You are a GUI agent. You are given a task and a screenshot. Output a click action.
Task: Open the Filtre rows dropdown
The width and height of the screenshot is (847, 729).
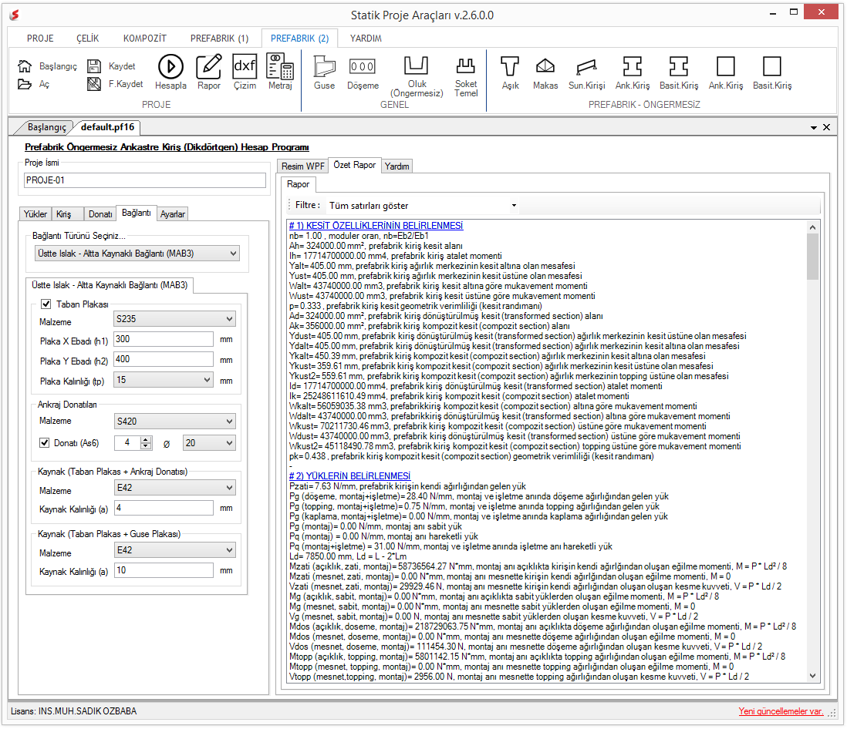(x=423, y=206)
